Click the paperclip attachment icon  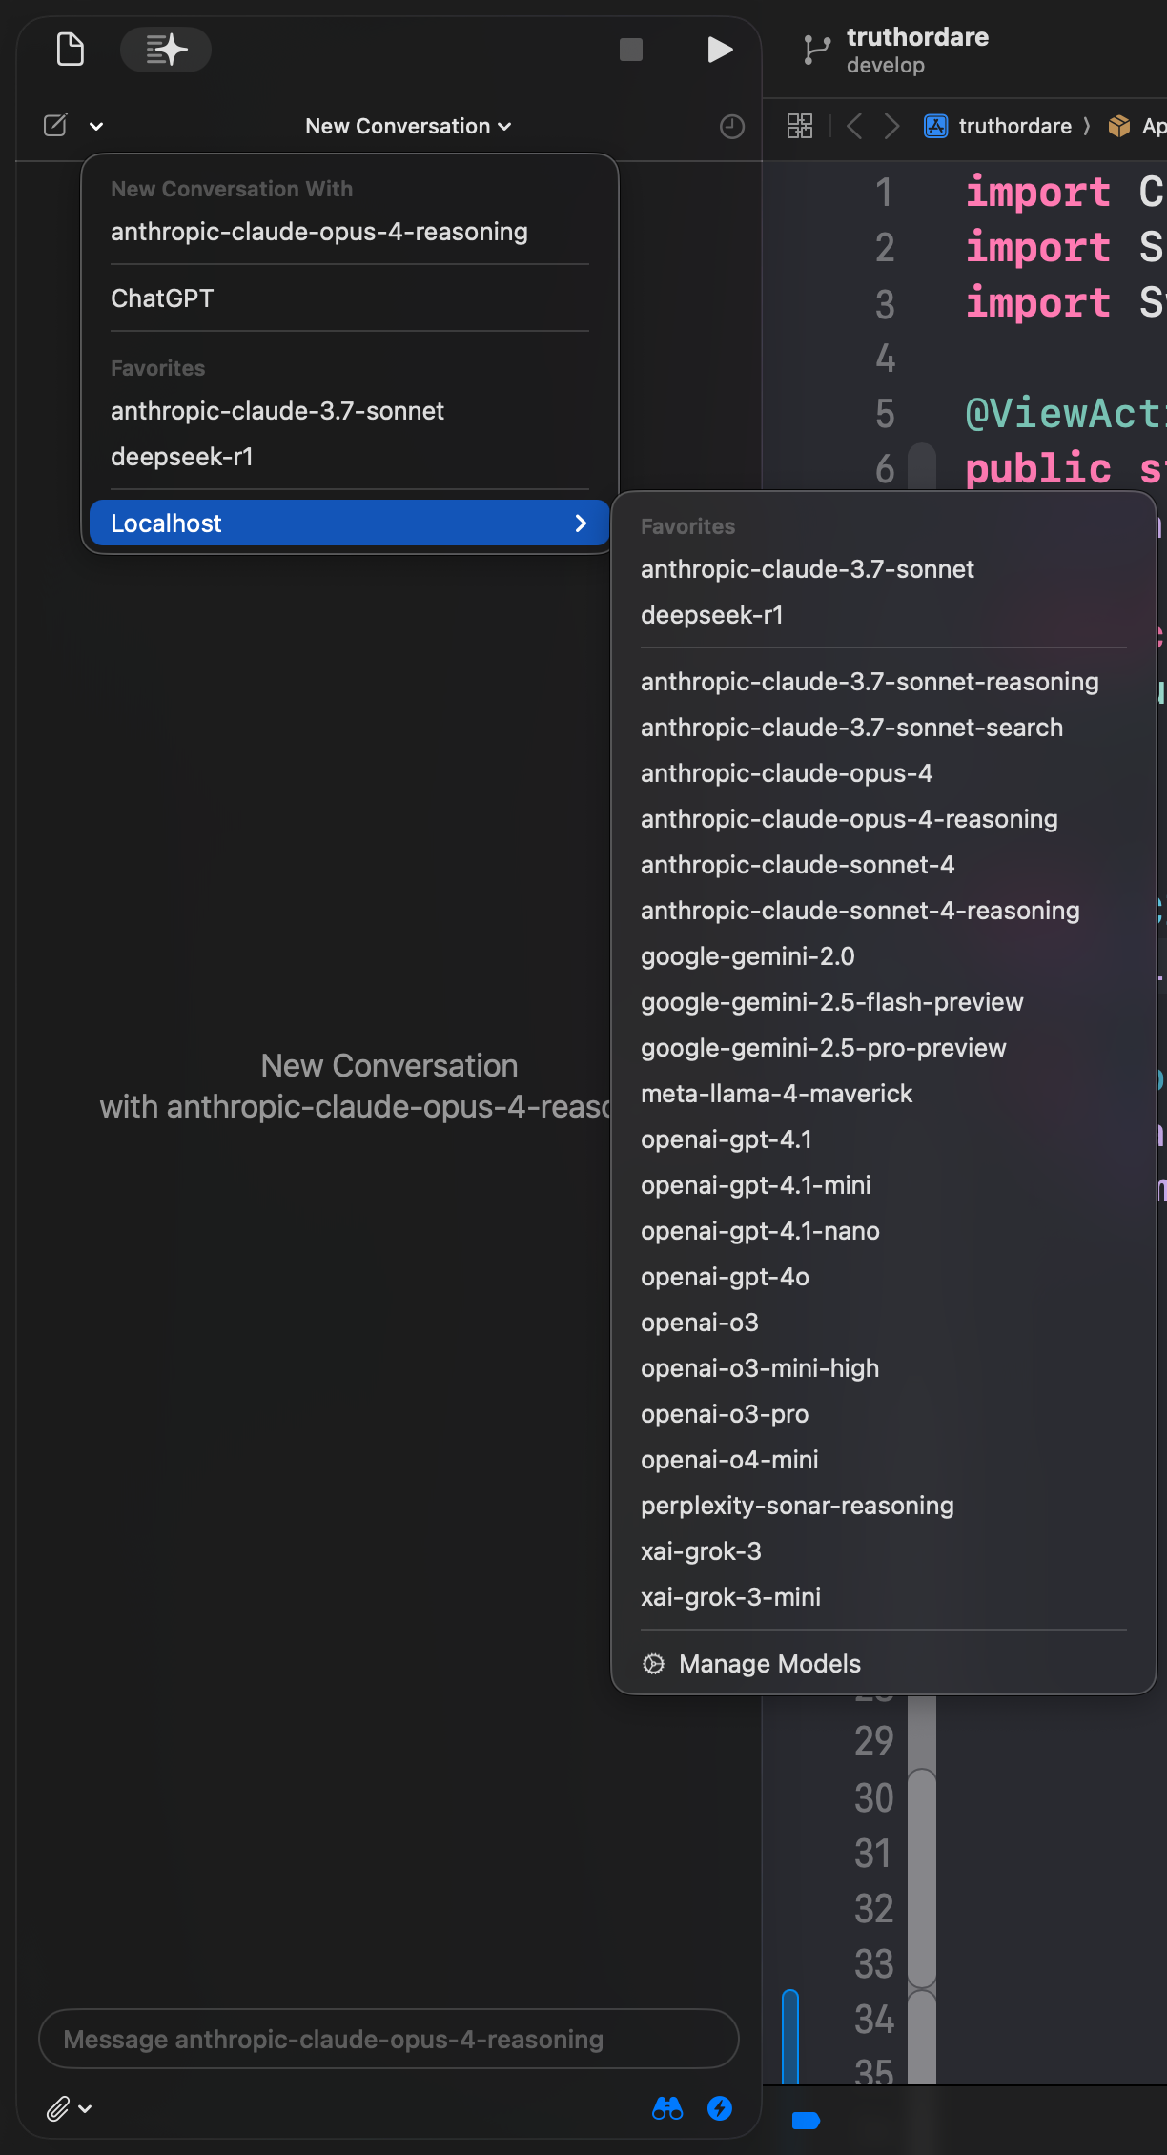click(58, 2108)
